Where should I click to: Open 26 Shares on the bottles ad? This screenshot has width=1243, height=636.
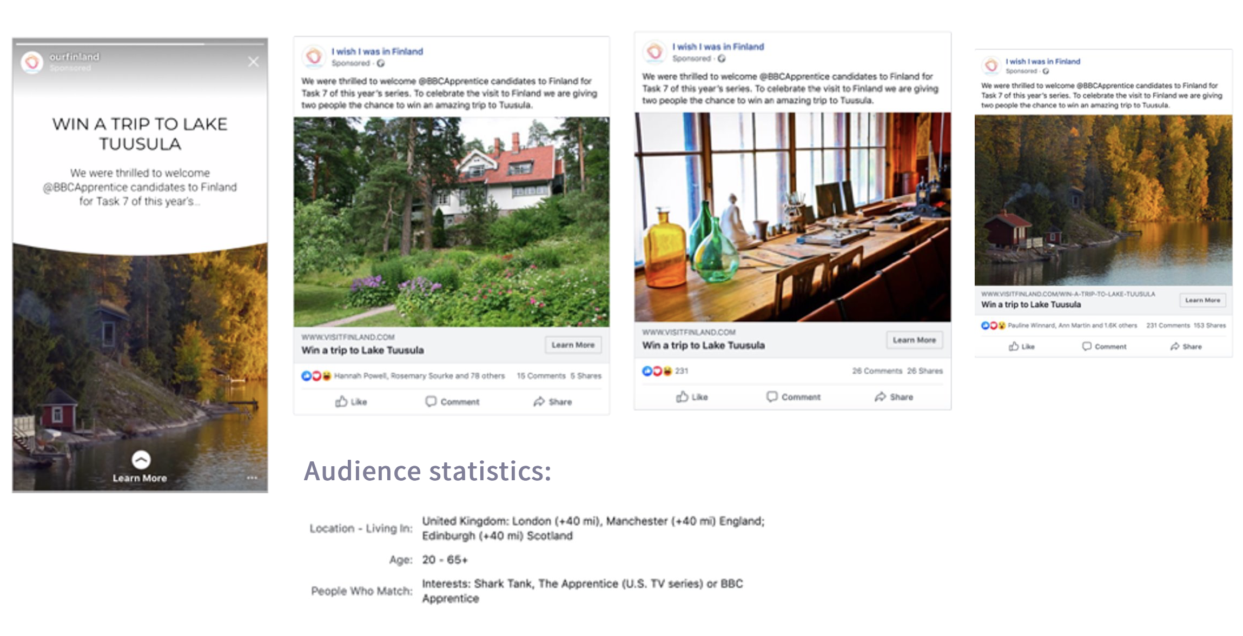point(925,371)
